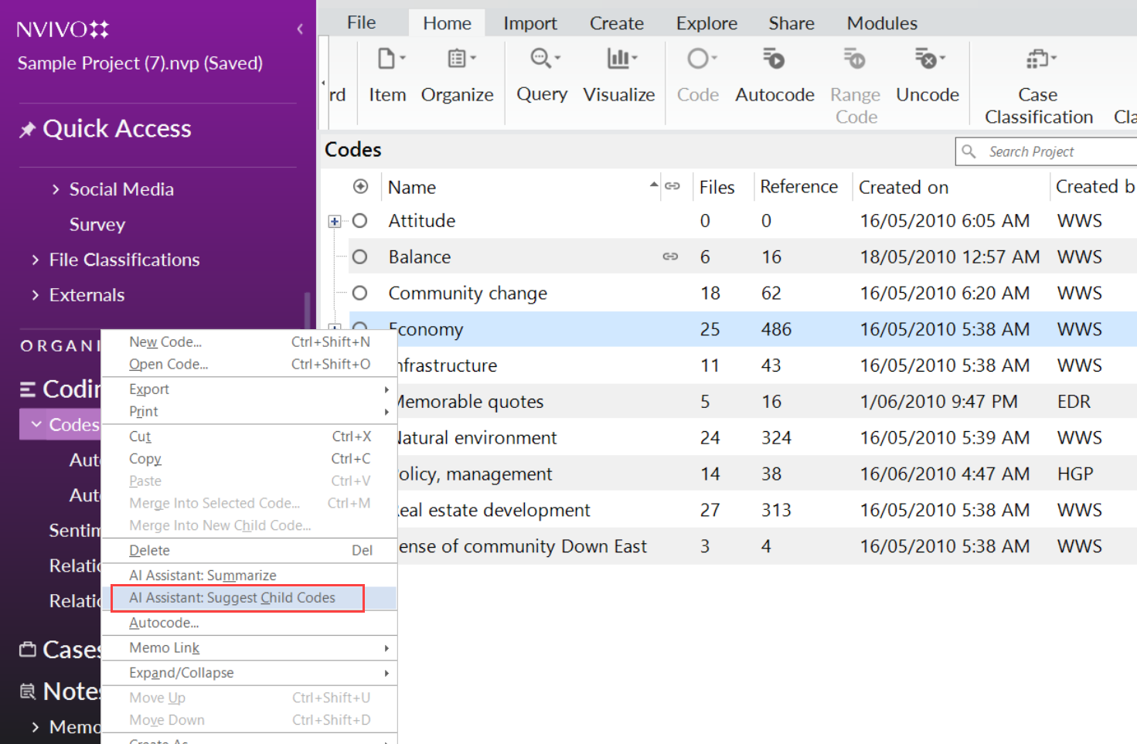Switch to the Import ribbon tab
The height and width of the screenshot is (744, 1137).
click(530, 23)
